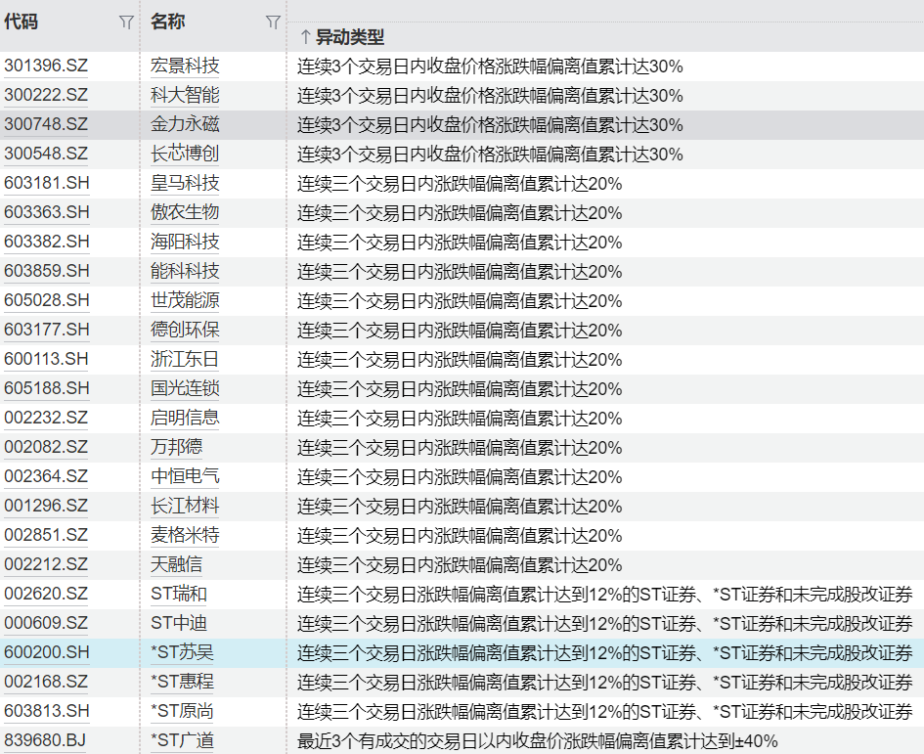Open stock code 002212.SZ
This screenshot has width=924, height=754.
coord(46,564)
